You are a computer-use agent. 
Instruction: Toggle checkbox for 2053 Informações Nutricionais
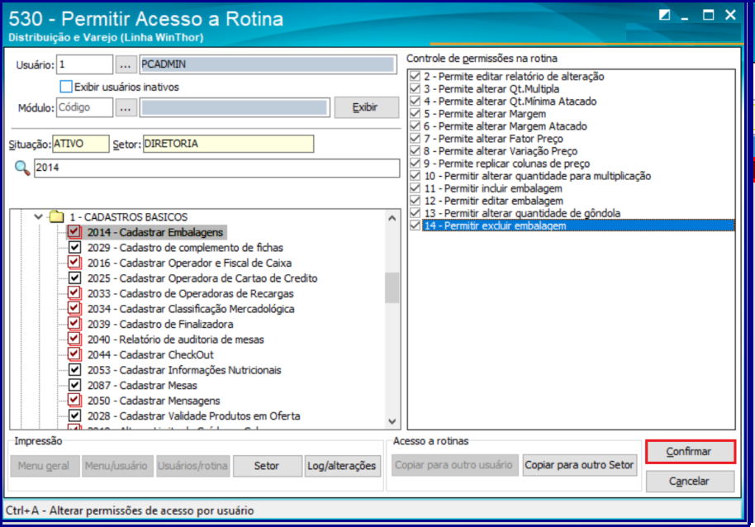click(x=74, y=370)
